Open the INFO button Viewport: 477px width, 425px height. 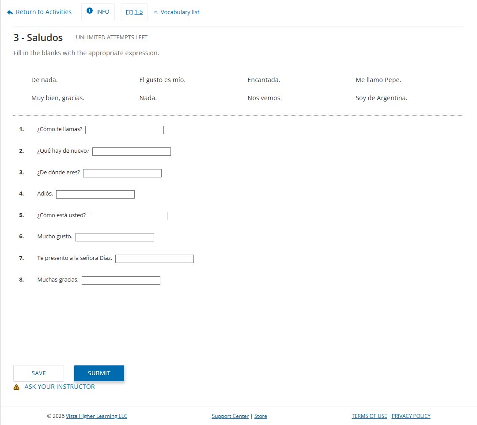click(x=98, y=12)
